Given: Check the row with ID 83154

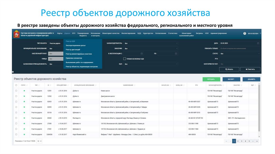Looking at the screenshot, I should point(16,112).
